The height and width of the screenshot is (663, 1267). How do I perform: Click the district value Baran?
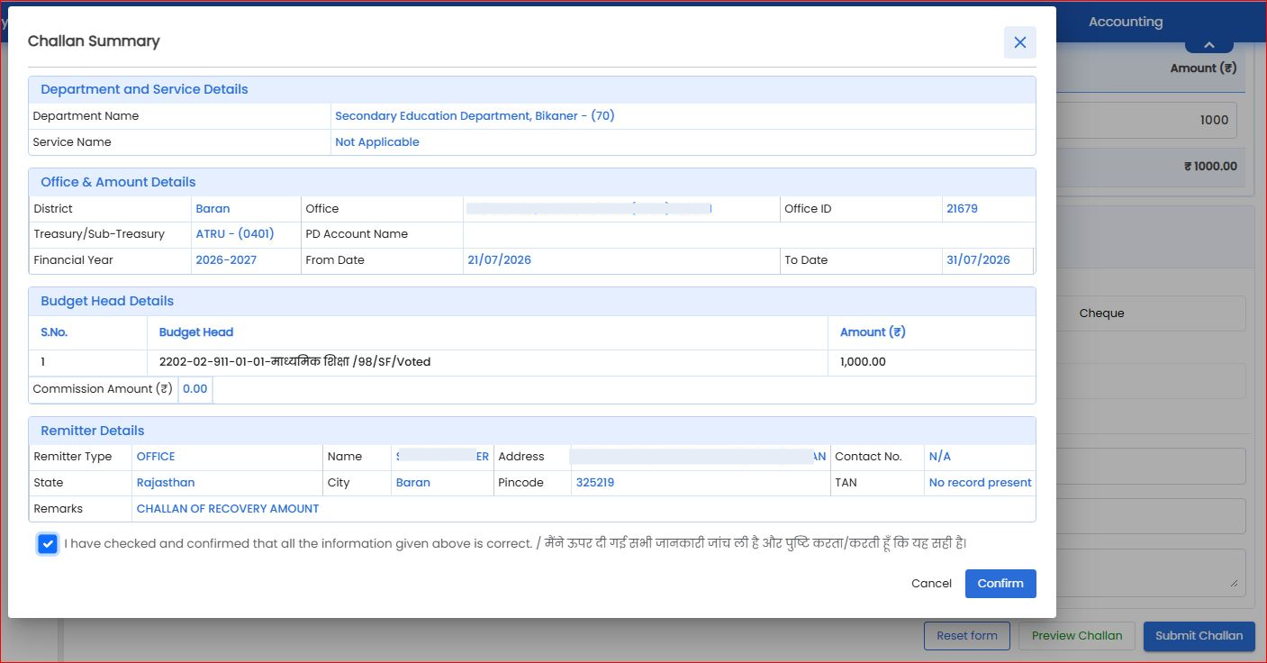tap(213, 209)
